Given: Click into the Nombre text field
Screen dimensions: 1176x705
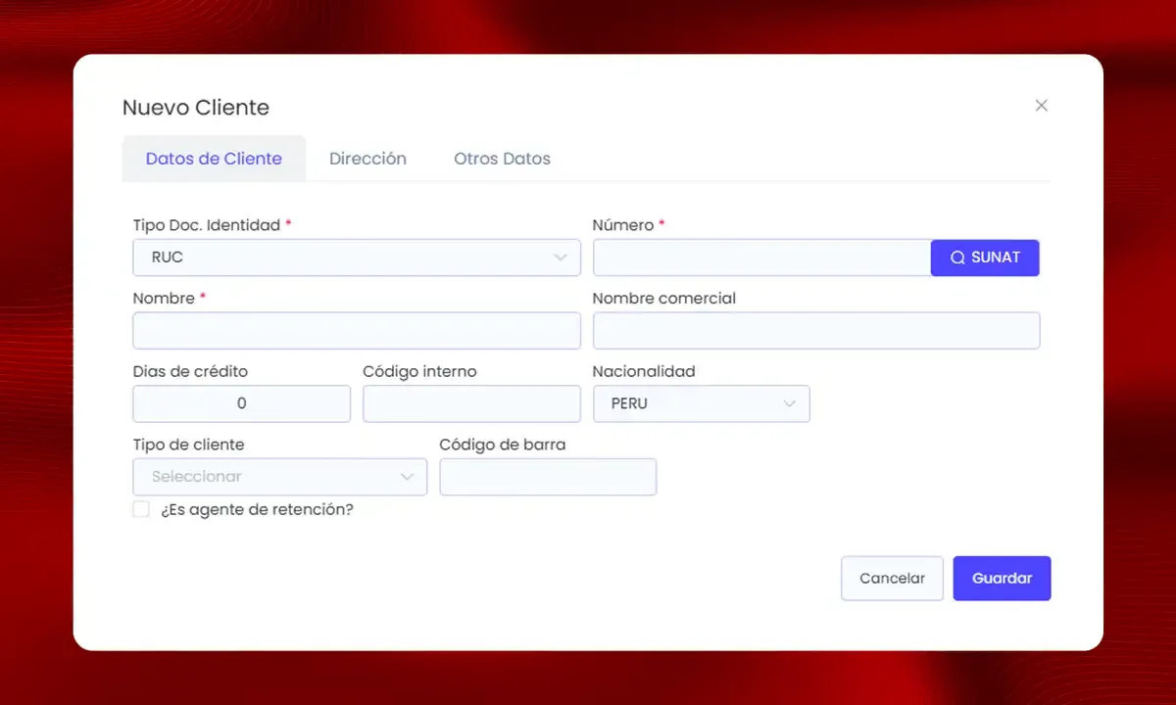Looking at the screenshot, I should click(x=357, y=331).
